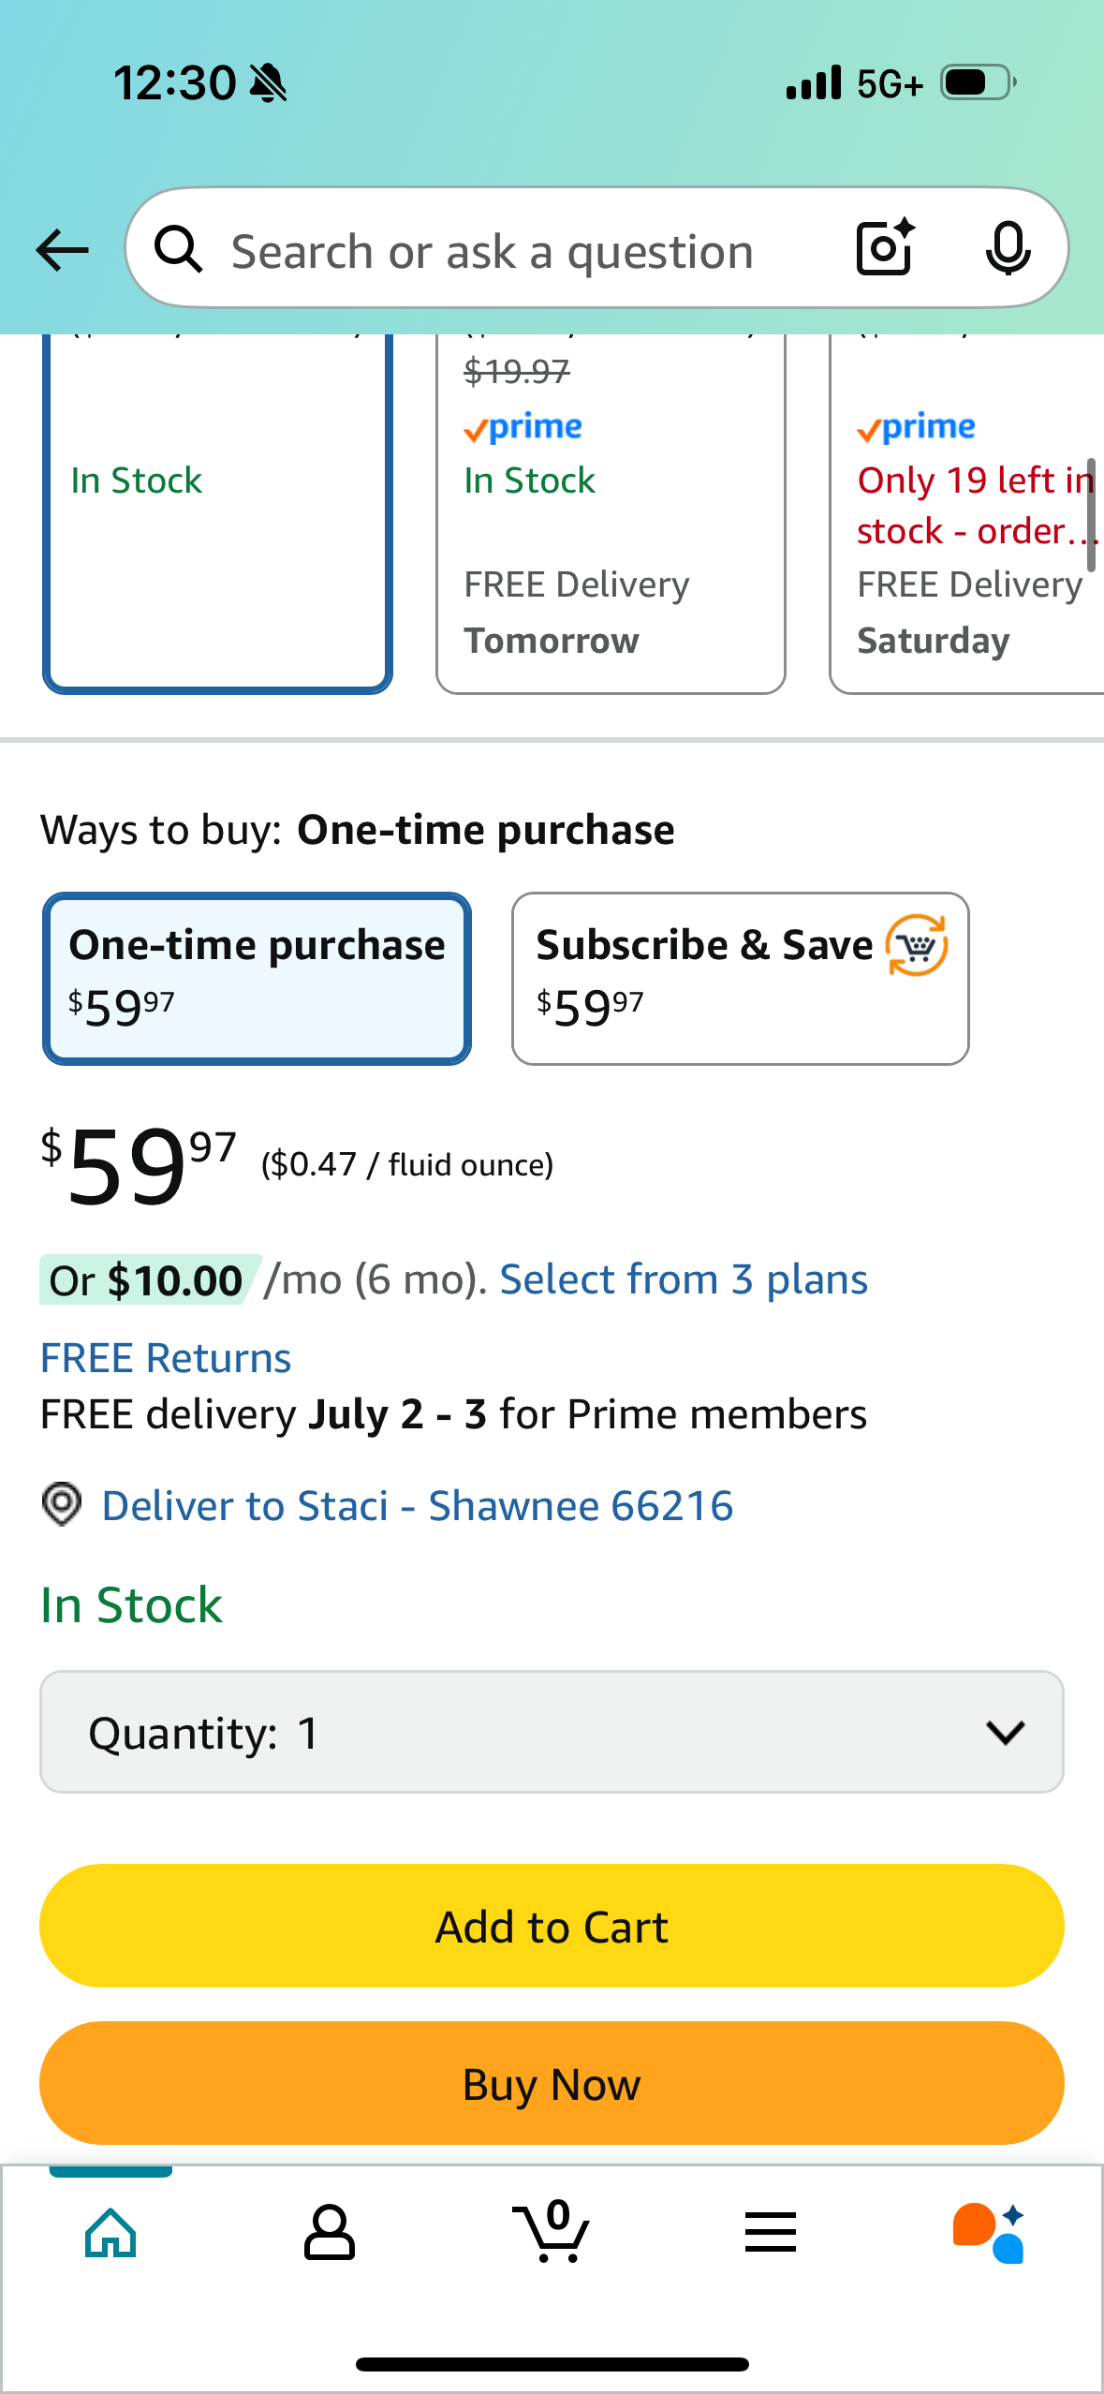Tap the FREE Returns link

click(x=166, y=1358)
